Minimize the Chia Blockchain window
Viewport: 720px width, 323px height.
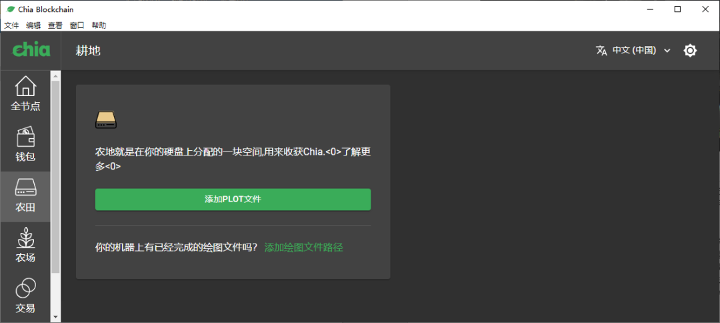[x=650, y=9]
